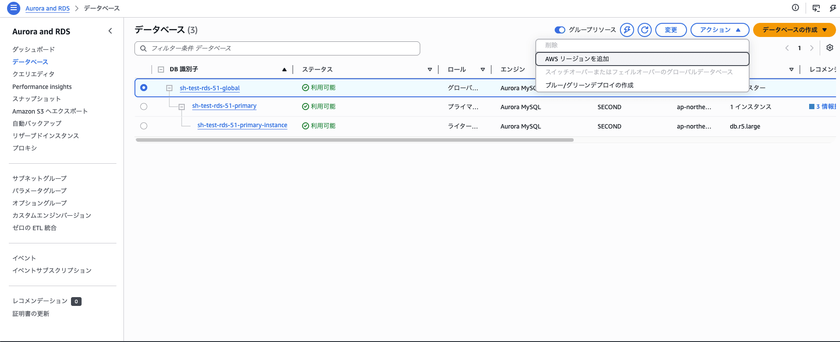
Task: Select radio button for sh-test-rds-51-global
Action: [x=144, y=88]
